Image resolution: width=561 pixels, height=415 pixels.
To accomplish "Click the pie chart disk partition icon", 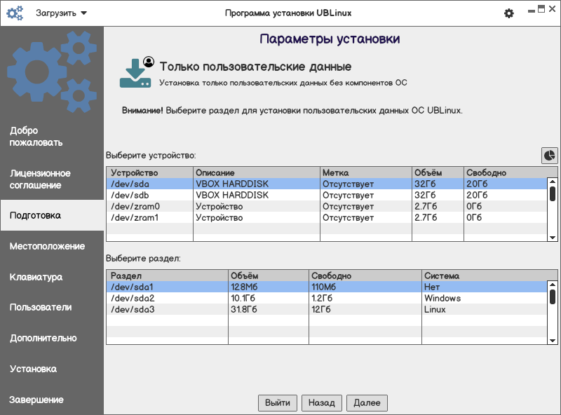I will click(x=549, y=155).
